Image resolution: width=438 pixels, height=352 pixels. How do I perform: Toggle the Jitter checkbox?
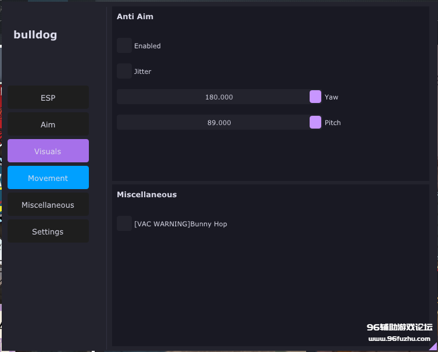124,72
